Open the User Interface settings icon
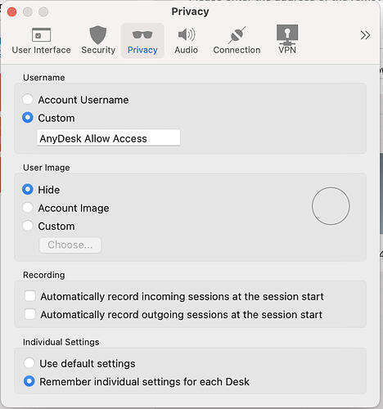383x409 pixels. [x=41, y=34]
